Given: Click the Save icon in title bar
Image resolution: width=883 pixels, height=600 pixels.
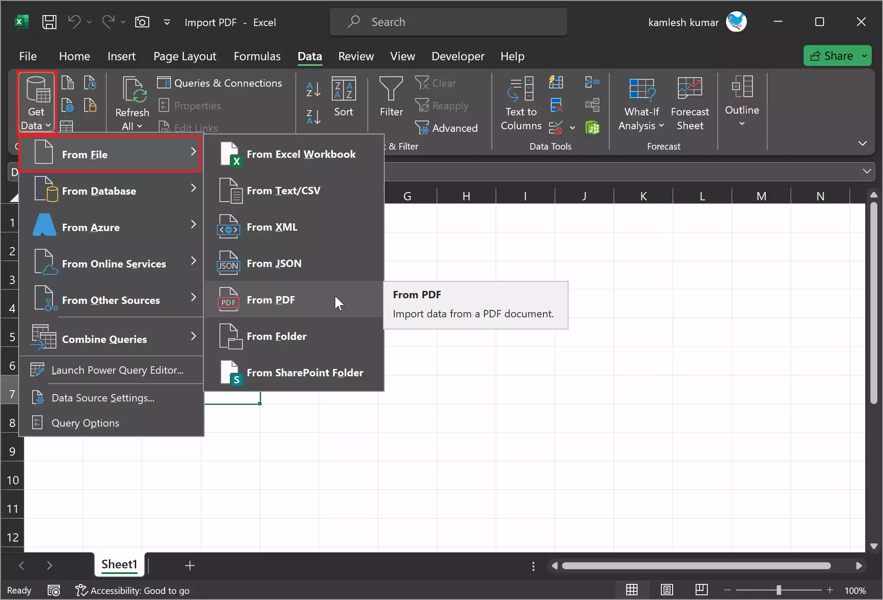Looking at the screenshot, I should [x=49, y=22].
